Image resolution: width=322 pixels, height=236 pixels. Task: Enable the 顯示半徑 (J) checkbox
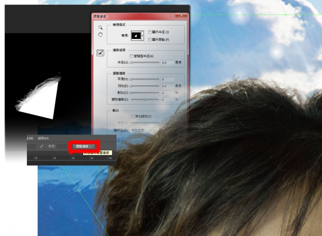150,32
